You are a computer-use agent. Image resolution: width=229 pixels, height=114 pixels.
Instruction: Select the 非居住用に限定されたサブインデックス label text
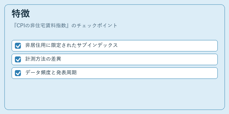tap(71, 45)
